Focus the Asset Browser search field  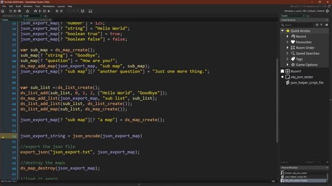tap(299, 25)
